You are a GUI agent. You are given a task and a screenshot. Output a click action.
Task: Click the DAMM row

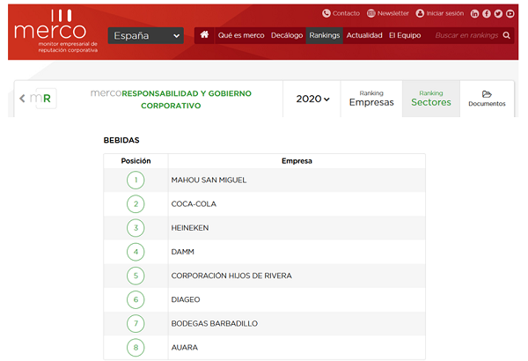point(264,252)
